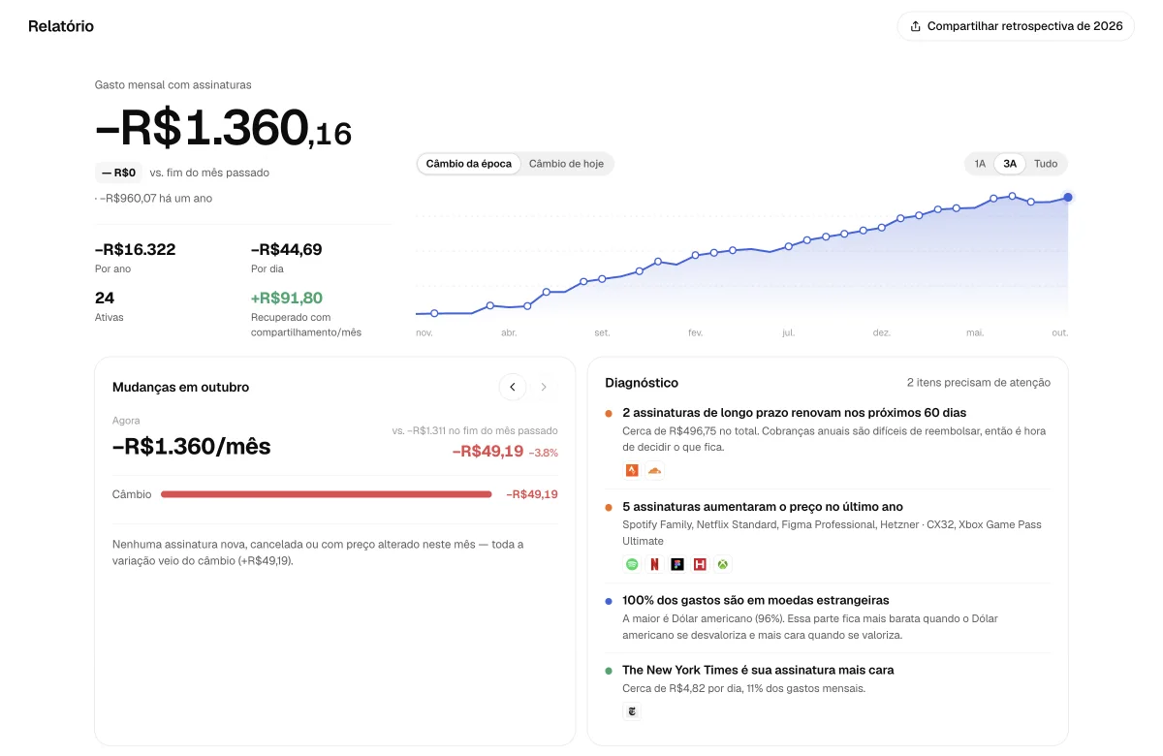
Task: Open The New York Times icon
Action: 632,711
